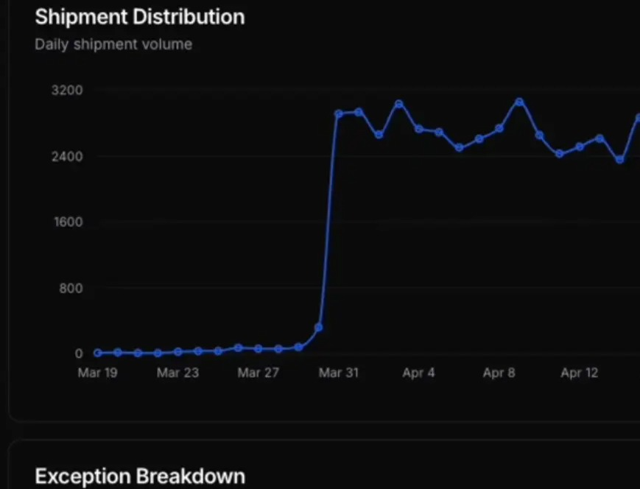
Task: Select the dip data point near Apr 12
Action: pyautogui.click(x=560, y=153)
